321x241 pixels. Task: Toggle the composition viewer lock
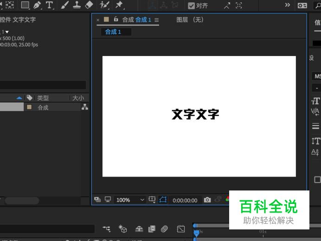tap(116, 19)
